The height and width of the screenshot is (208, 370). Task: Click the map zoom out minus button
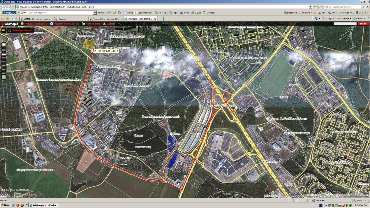click(3, 77)
